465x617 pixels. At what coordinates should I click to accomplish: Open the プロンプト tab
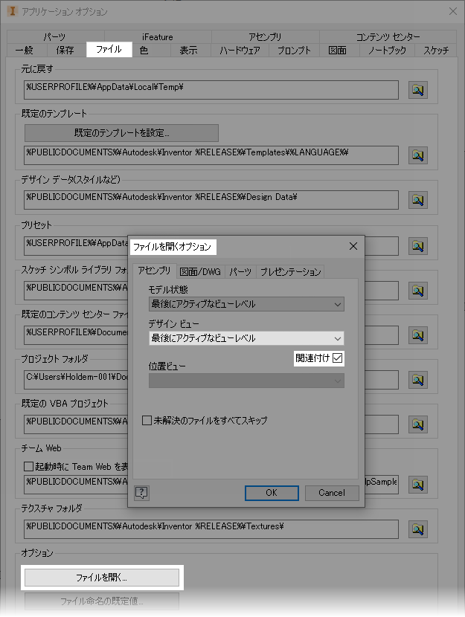pos(294,51)
